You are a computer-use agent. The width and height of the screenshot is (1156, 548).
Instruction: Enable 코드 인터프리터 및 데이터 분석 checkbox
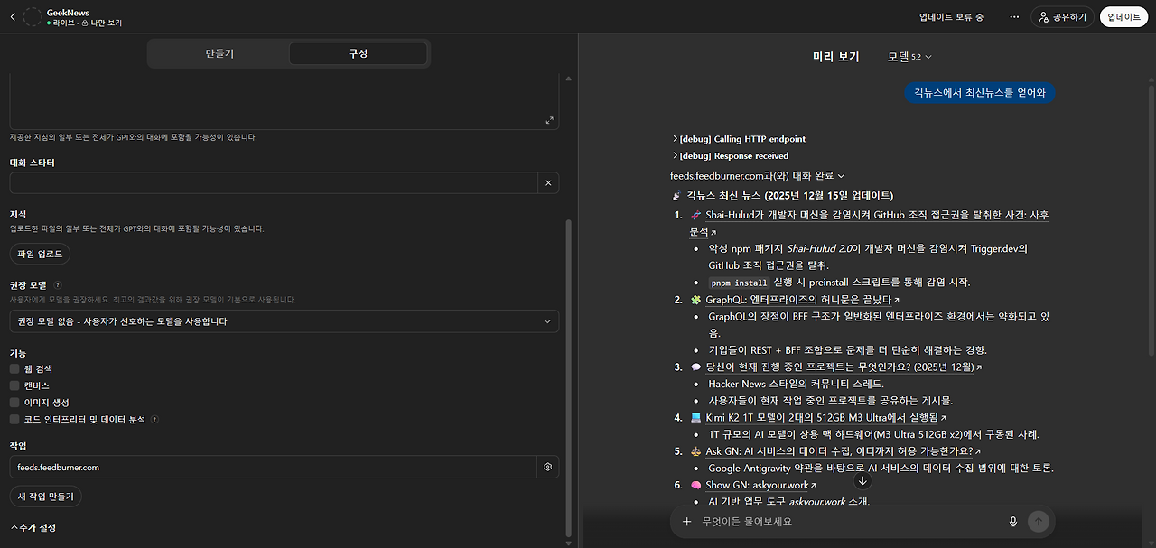click(14, 420)
